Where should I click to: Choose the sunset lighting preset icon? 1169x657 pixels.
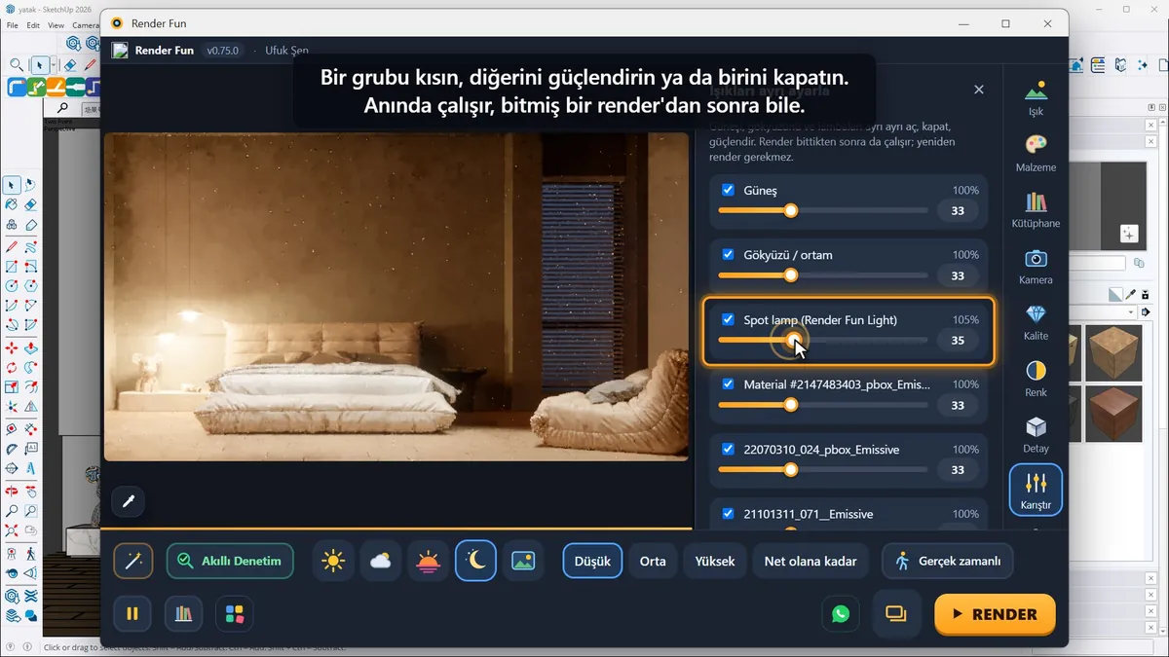coord(429,561)
